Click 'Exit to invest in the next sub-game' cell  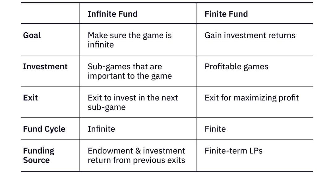tap(133, 102)
